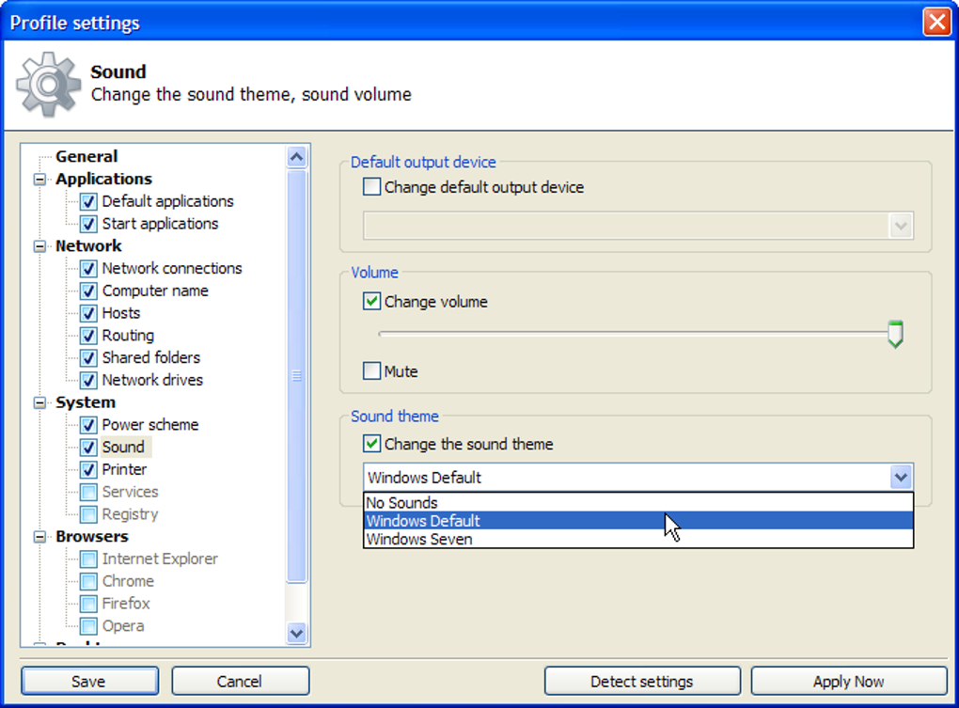Uncheck the Shared folders option
The width and height of the screenshot is (959, 708).
(87, 357)
